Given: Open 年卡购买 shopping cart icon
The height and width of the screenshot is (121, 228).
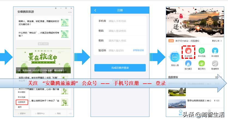Looking at the screenshot, I should (188, 51).
